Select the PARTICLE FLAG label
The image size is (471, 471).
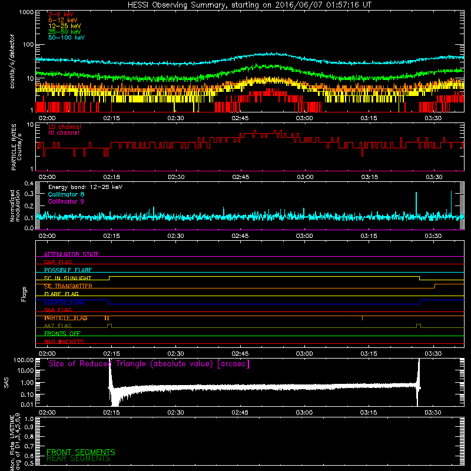click(66, 318)
